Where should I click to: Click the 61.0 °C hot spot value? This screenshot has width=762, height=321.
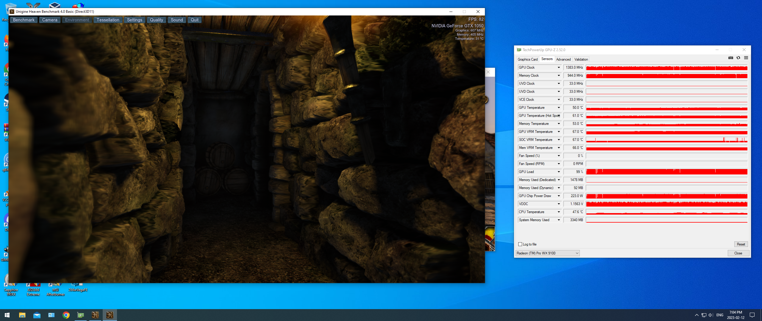[x=574, y=116]
